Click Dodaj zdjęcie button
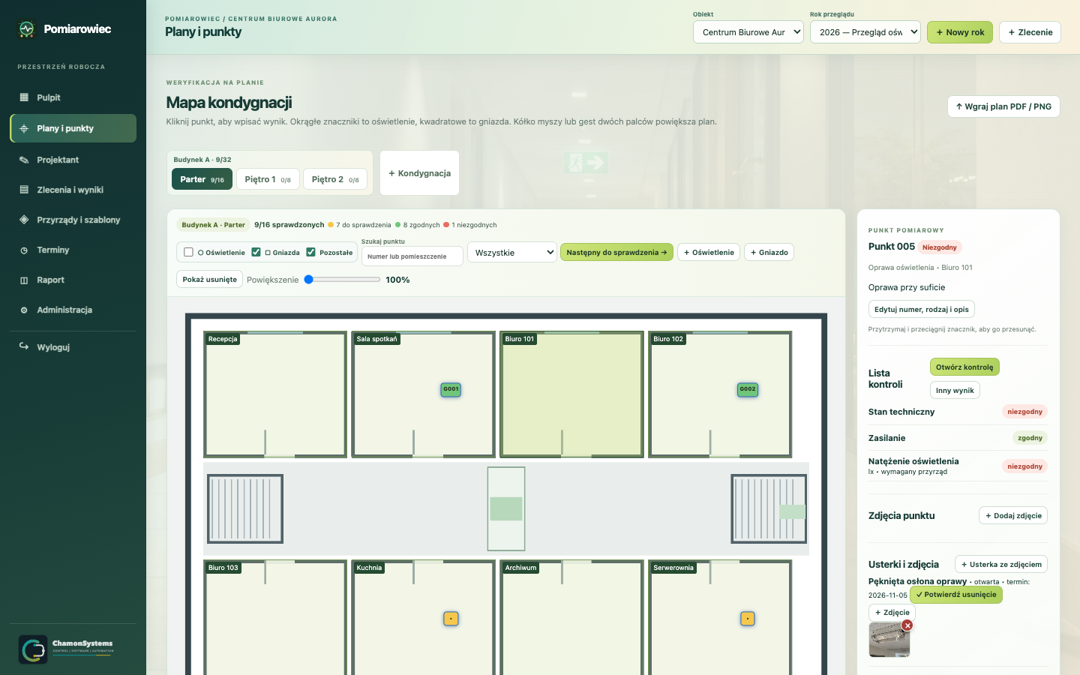The width and height of the screenshot is (1080, 675). (1013, 515)
